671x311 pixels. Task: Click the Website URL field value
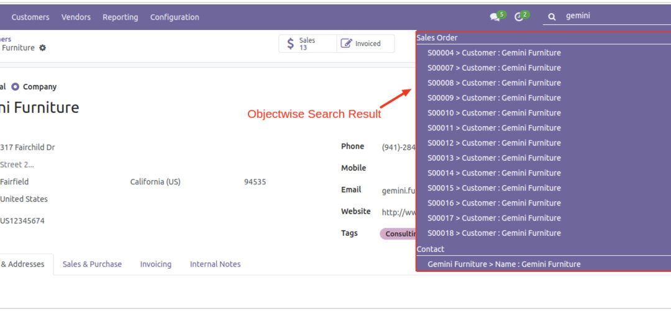pyautogui.click(x=399, y=212)
